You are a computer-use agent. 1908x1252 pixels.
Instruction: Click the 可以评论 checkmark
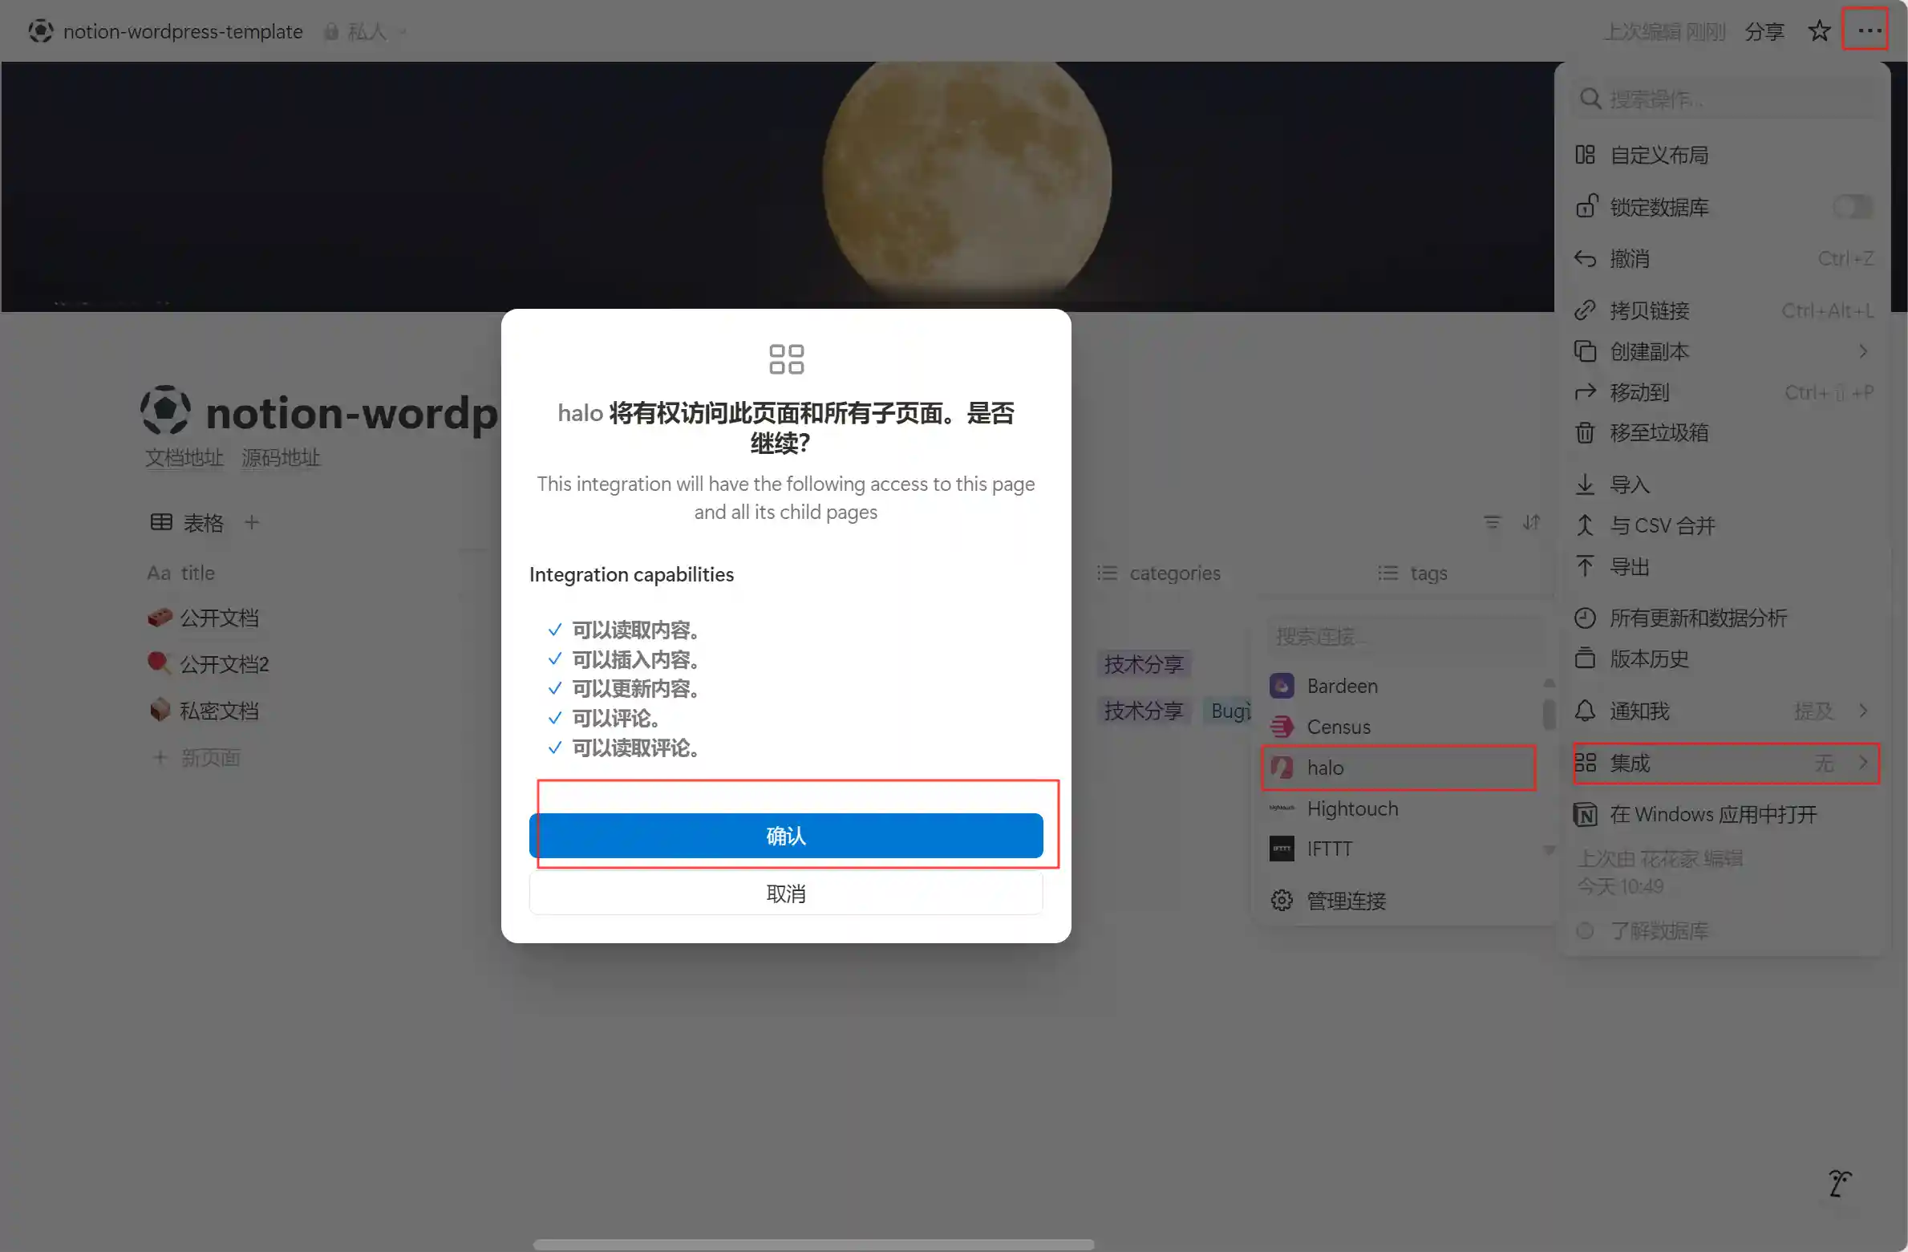point(554,718)
